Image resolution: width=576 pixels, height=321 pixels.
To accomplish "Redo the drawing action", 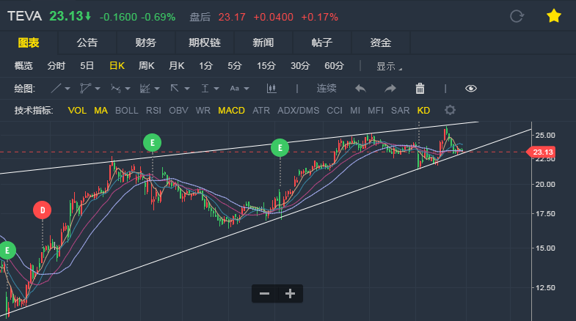I will click(x=390, y=89).
